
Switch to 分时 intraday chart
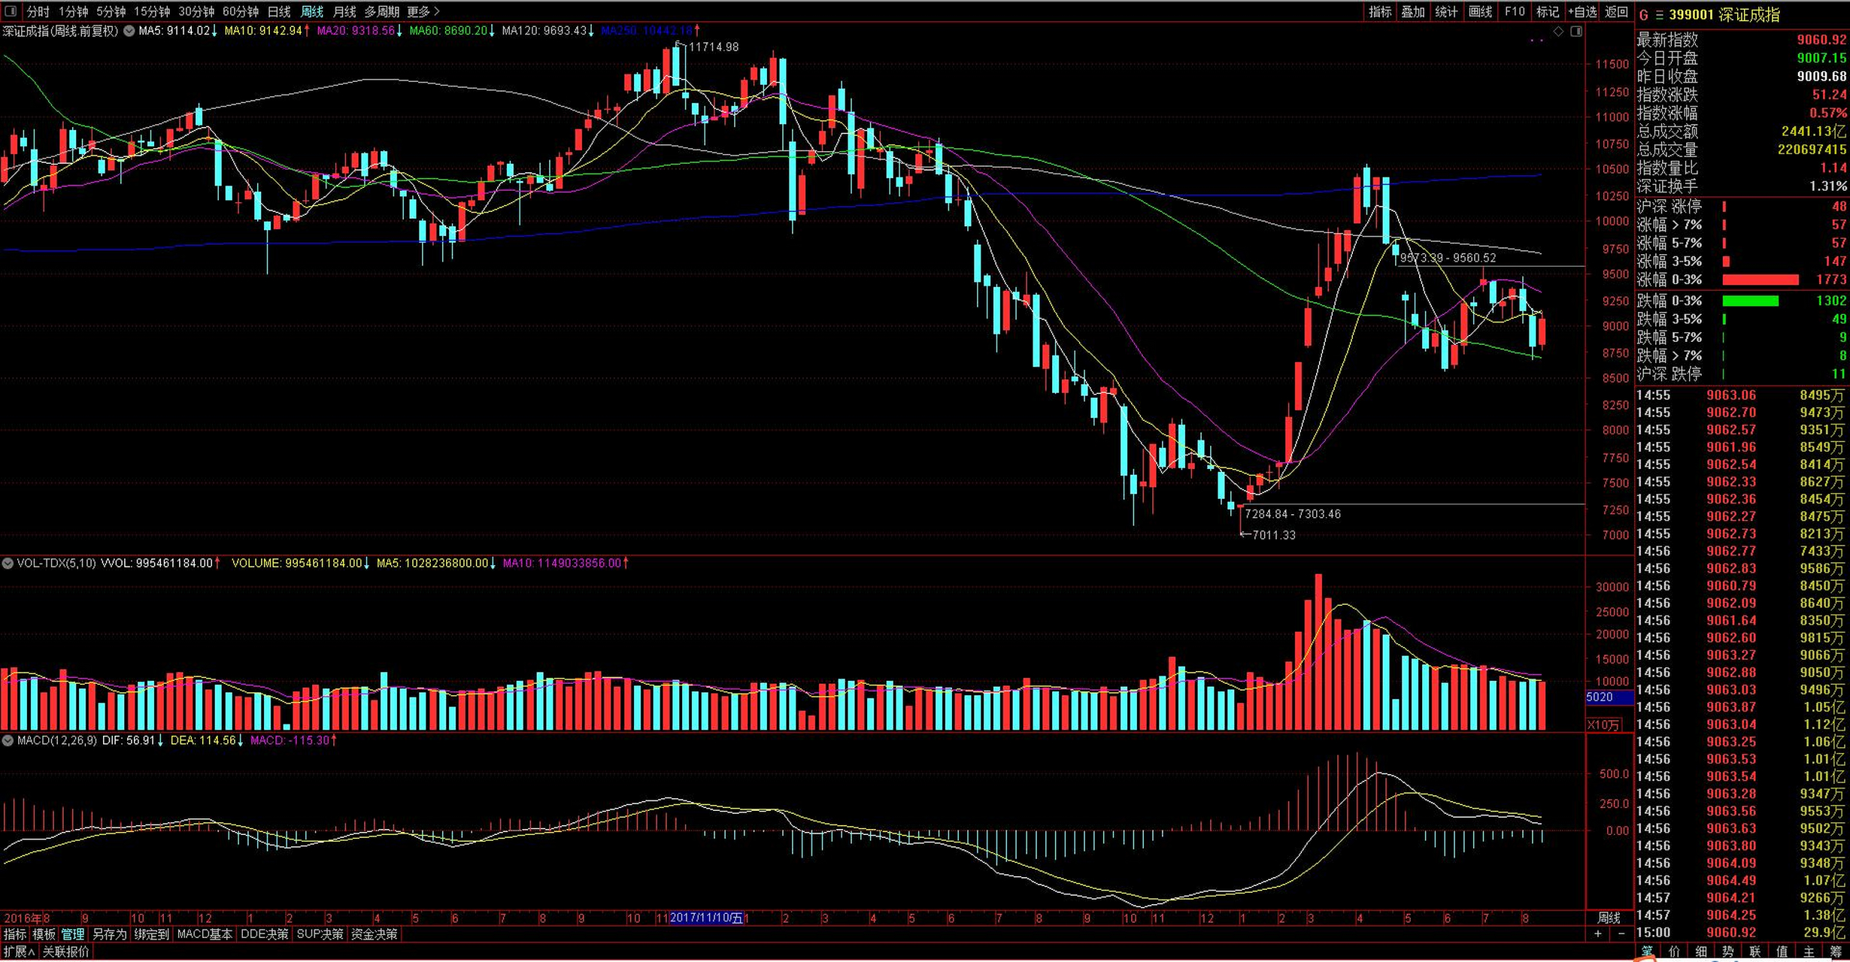point(38,11)
